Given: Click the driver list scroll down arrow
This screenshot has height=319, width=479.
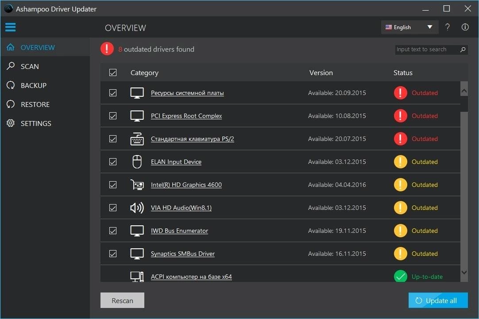Looking at the screenshot, I should 464,272.
